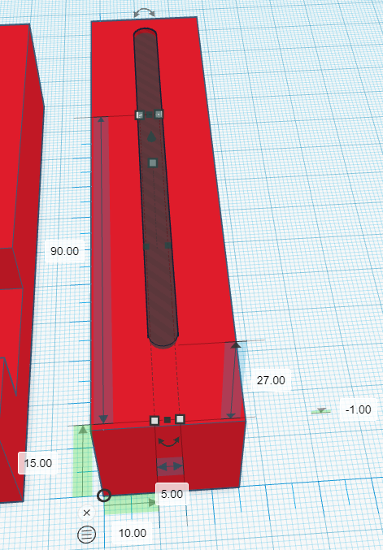Click the double-arrow width indicator on front face

pos(170,466)
